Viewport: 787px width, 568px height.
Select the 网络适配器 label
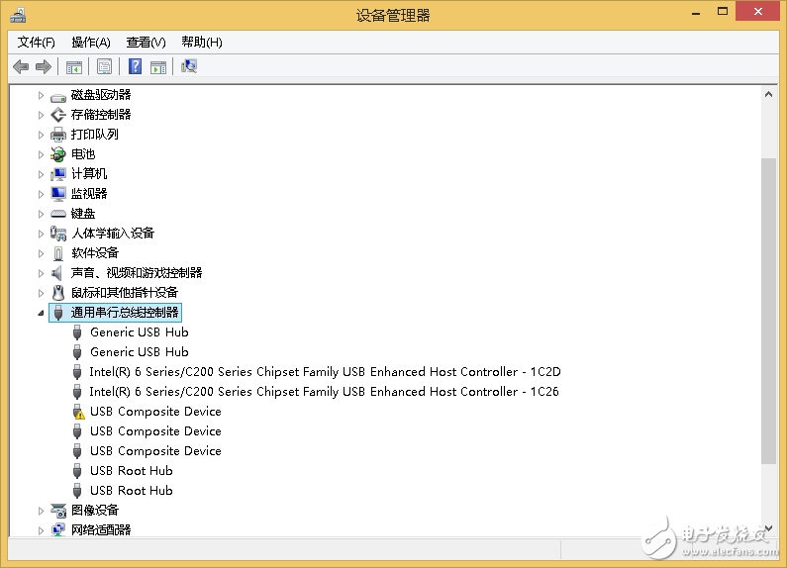[101, 529]
